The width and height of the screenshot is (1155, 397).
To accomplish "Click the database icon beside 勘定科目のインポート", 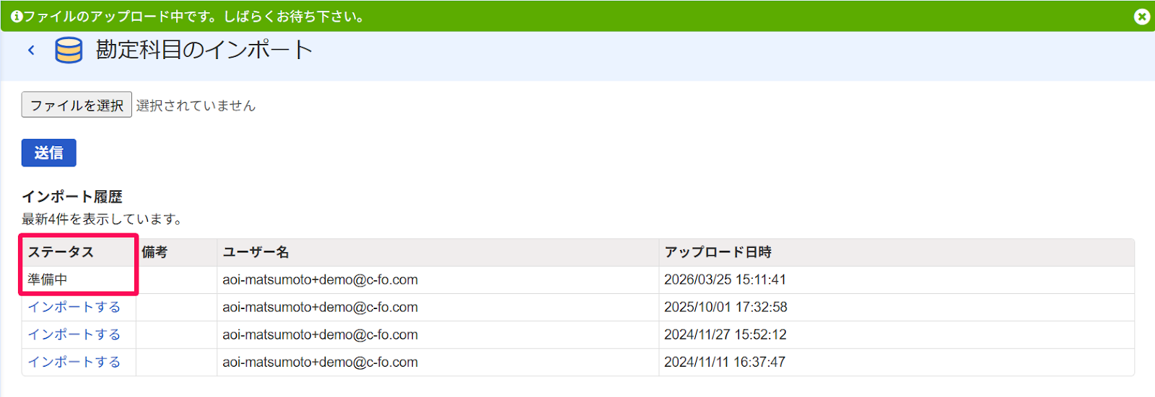I will (x=69, y=50).
